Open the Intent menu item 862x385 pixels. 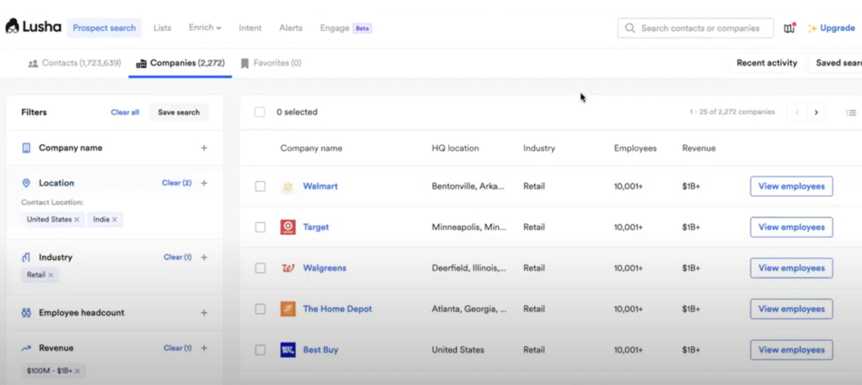pos(250,28)
